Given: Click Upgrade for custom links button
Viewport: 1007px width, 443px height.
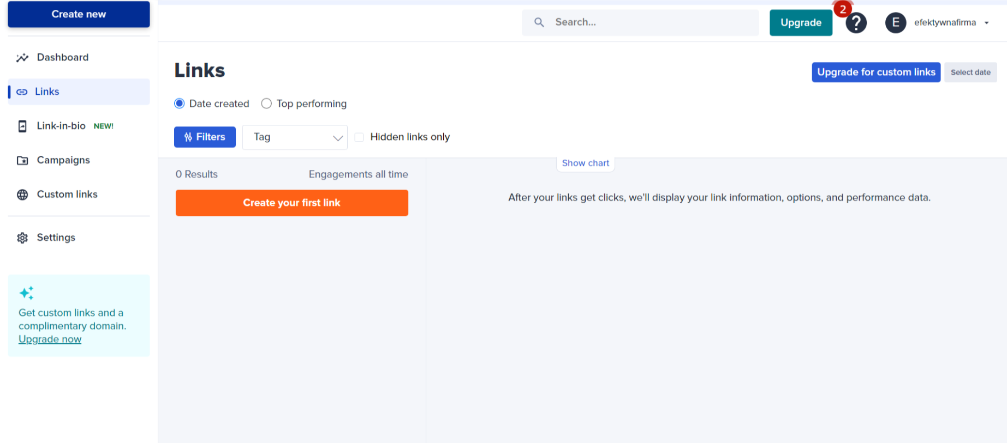Looking at the screenshot, I should (x=876, y=72).
